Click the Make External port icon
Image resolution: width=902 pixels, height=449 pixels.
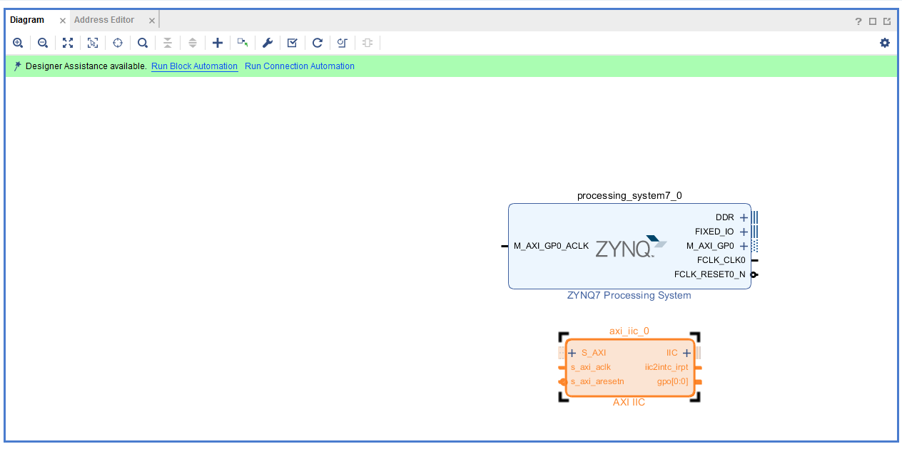[243, 43]
